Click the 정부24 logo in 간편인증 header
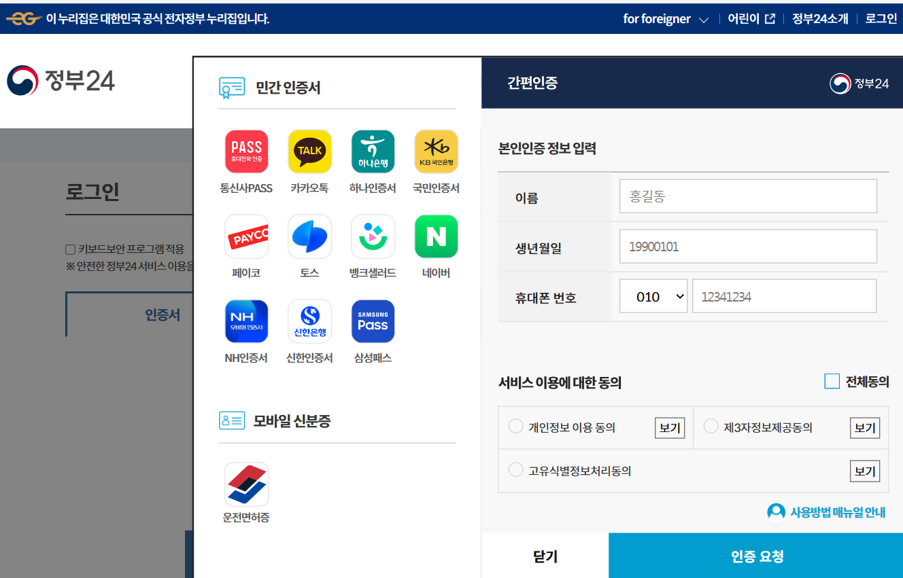 [859, 84]
